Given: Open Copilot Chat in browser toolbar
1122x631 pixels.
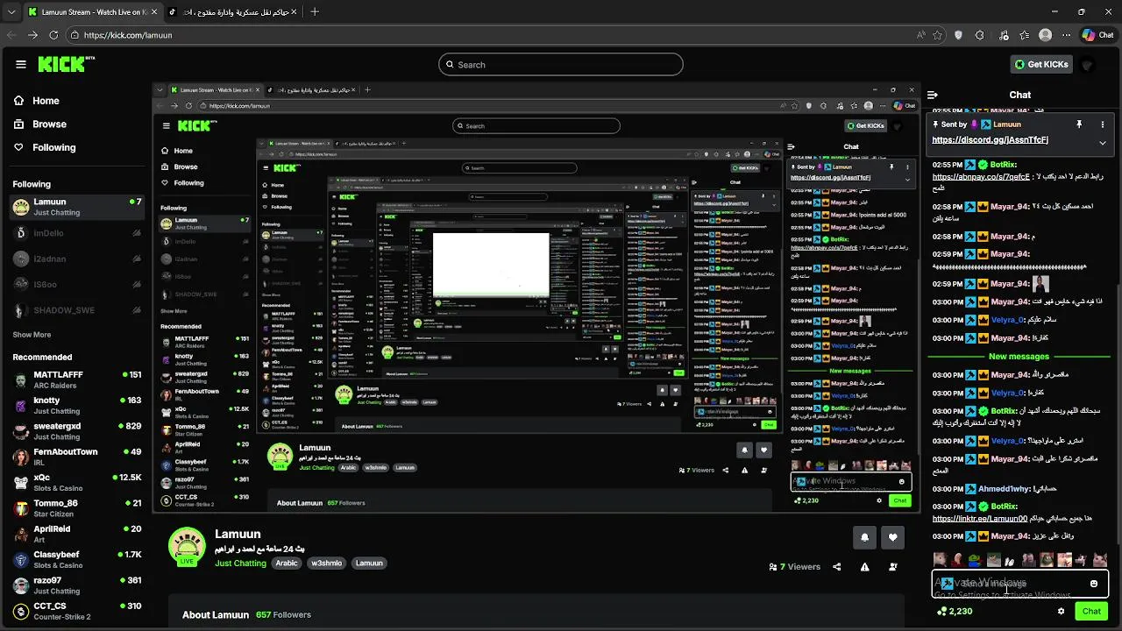Looking at the screenshot, I should coord(1097,35).
